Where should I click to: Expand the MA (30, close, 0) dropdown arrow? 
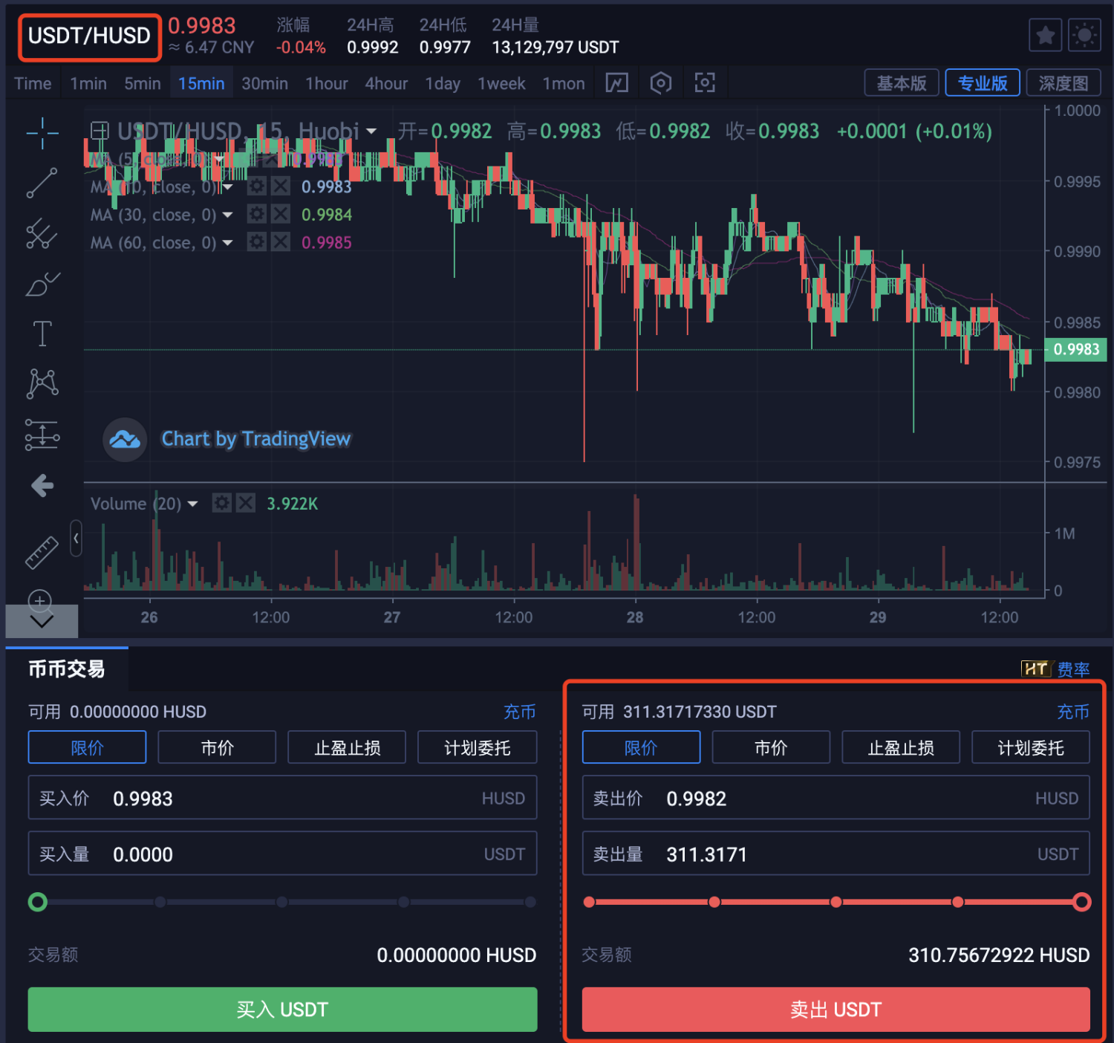pos(228,215)
